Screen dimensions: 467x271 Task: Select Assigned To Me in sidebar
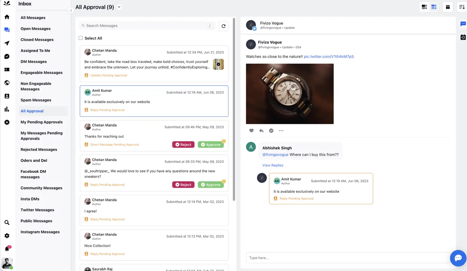coord(35,51)
